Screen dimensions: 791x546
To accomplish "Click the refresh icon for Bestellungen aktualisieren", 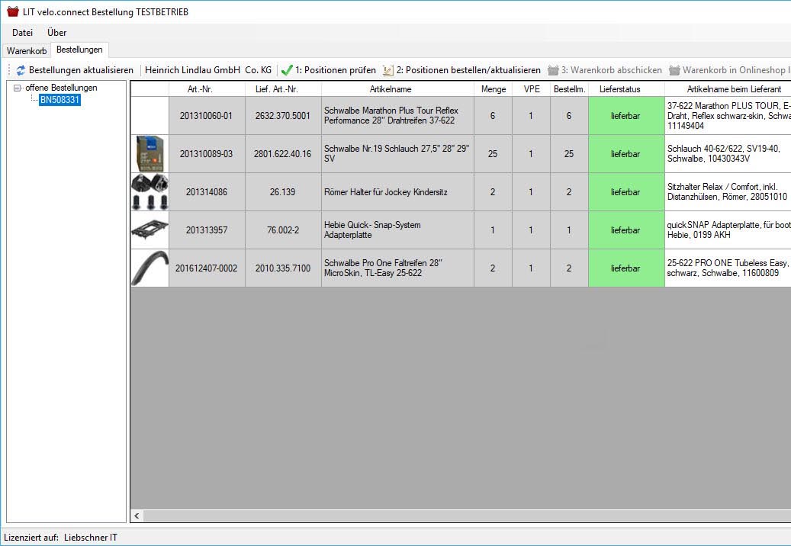I will coord(21,70).
